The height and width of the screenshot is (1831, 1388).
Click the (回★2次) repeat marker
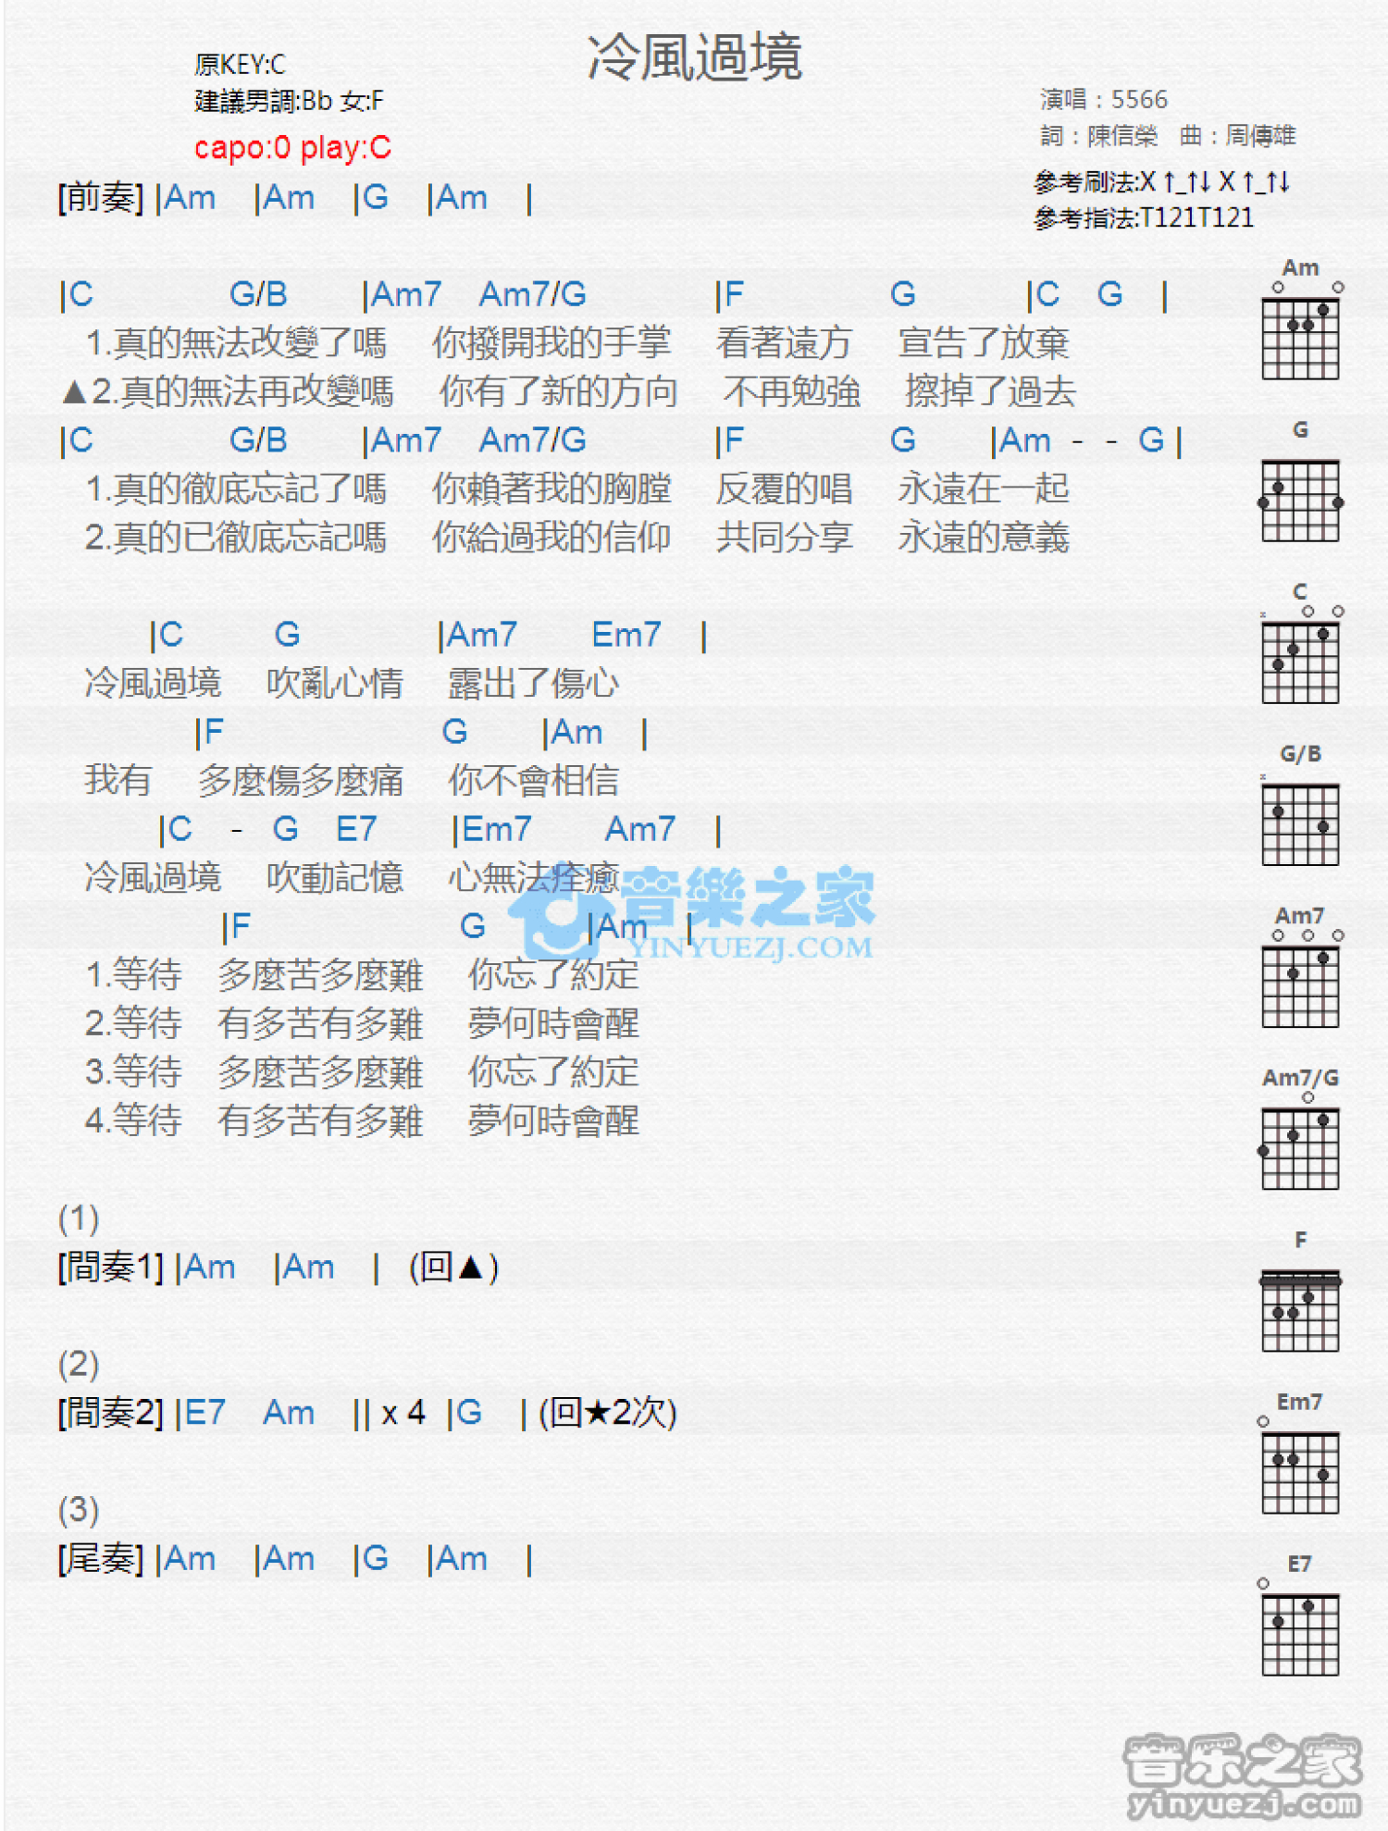point(608,1413)
